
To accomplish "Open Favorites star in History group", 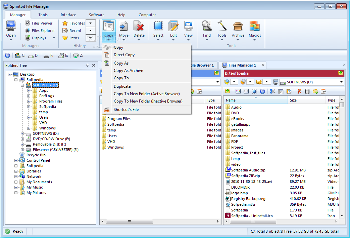I will pyautogui.click(x=73, y=23).
